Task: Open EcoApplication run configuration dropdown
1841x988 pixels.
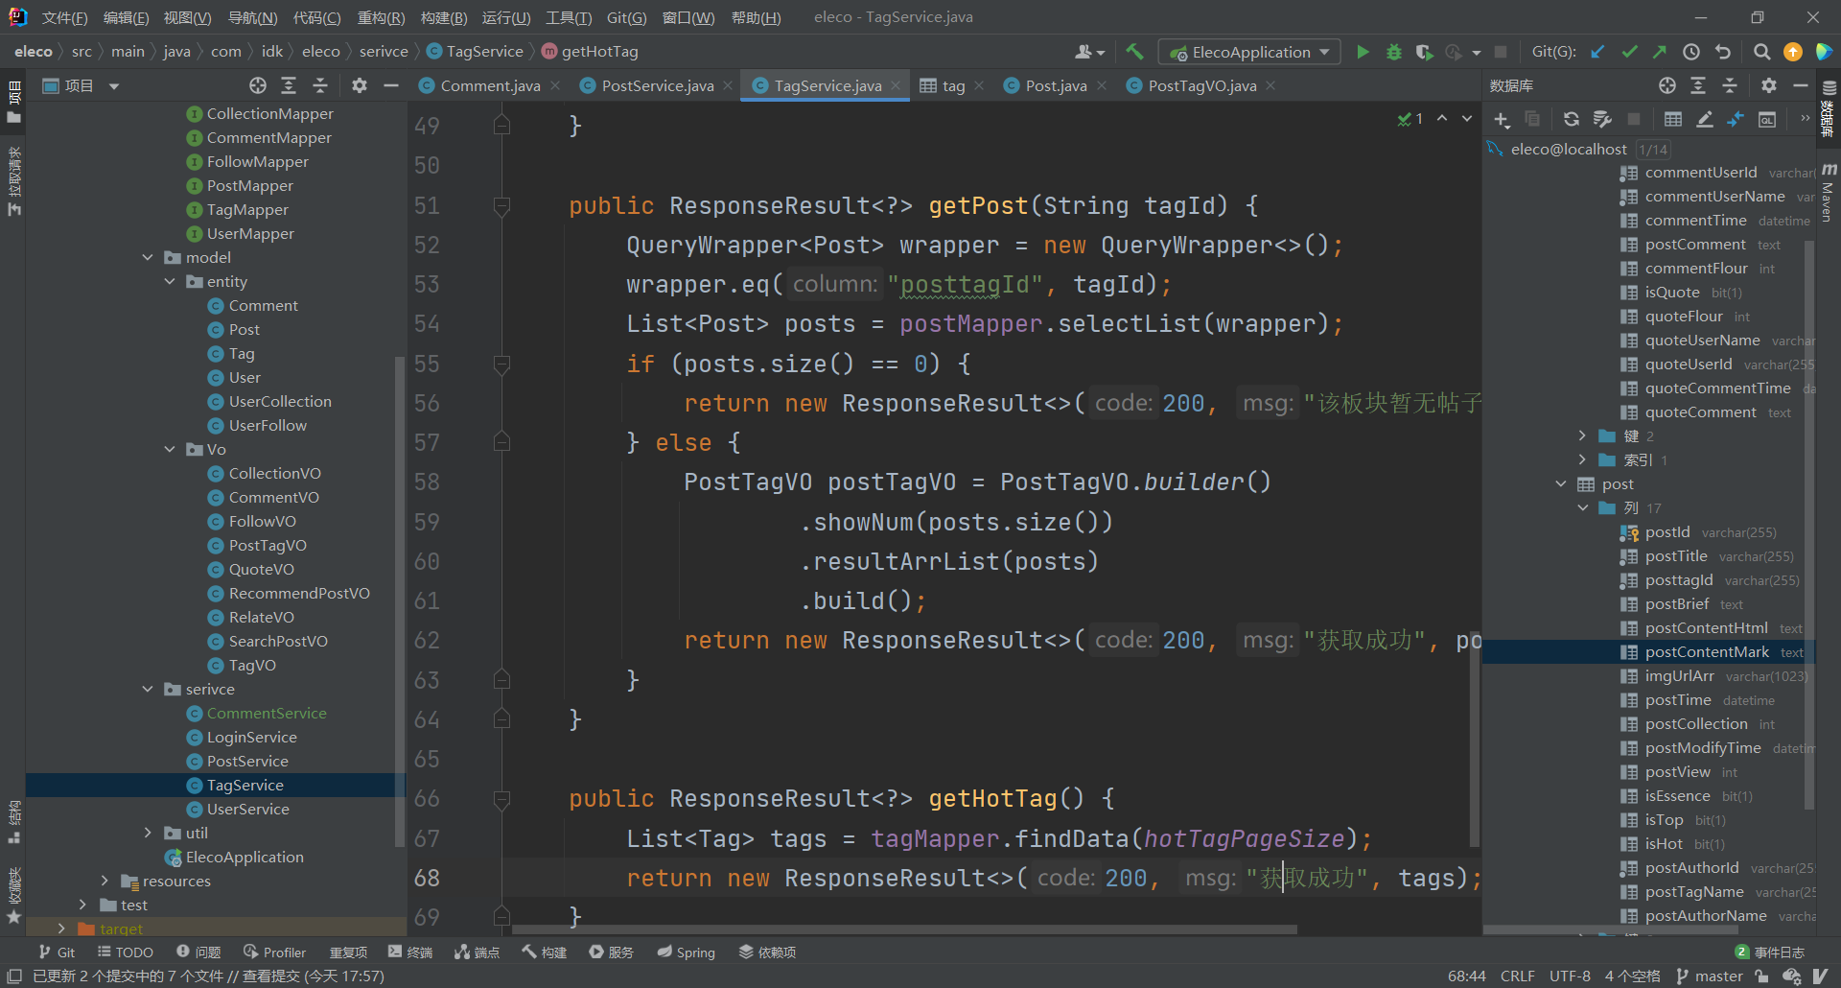Action: 1248,52
